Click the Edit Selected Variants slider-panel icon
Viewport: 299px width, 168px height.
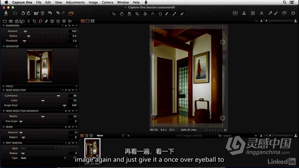[x=235, y=13]
